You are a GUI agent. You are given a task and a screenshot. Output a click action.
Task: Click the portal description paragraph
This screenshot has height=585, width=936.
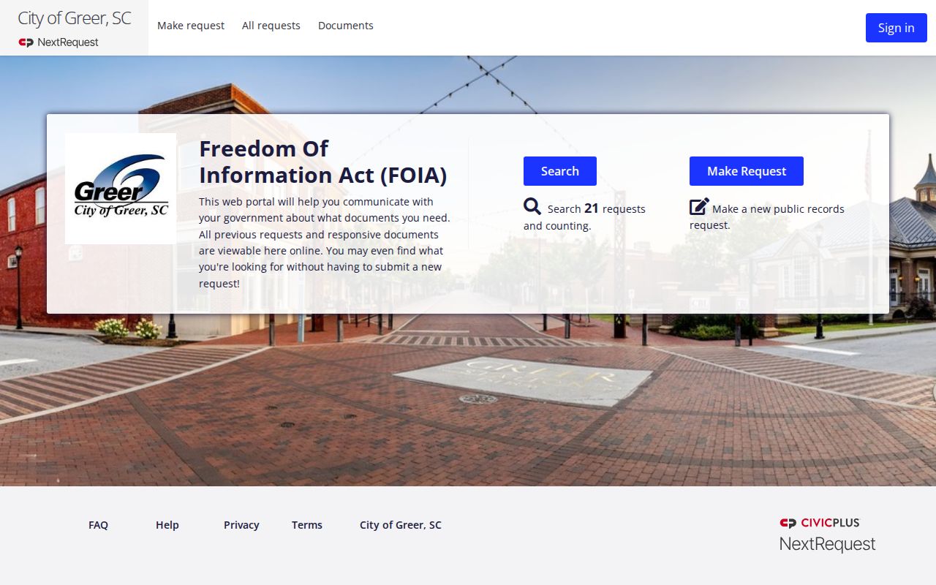coord(325,243)
